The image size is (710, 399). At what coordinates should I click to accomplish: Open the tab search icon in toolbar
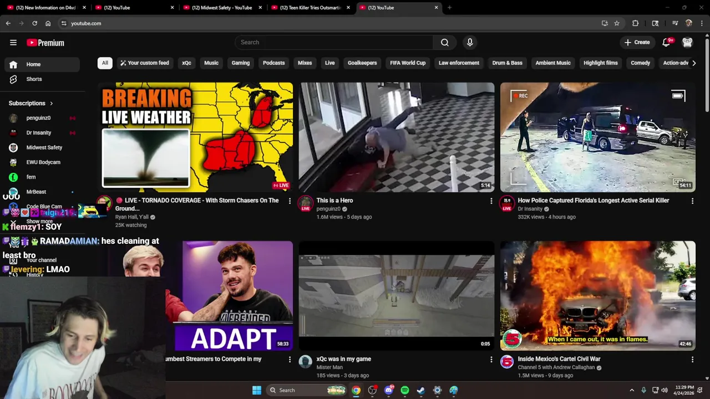(x=655, y=23)
